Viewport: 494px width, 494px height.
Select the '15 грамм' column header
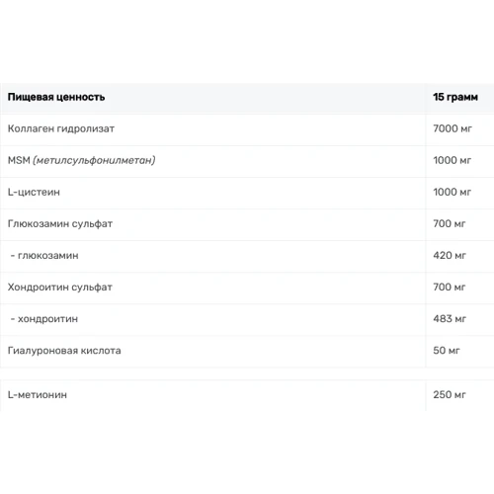455,97
